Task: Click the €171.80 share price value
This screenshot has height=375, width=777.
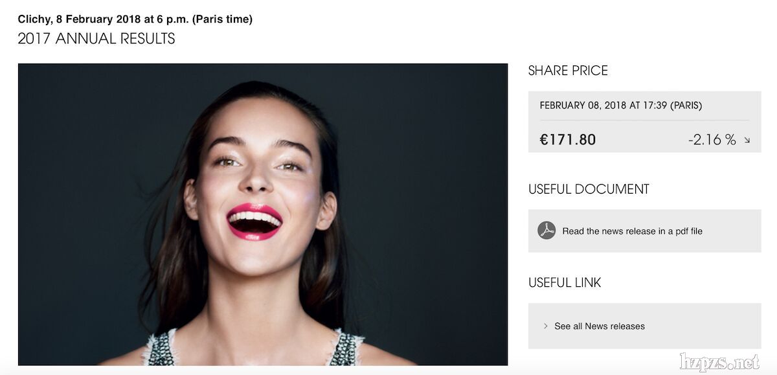Action: pyautogui.click(x=568, y=139)
